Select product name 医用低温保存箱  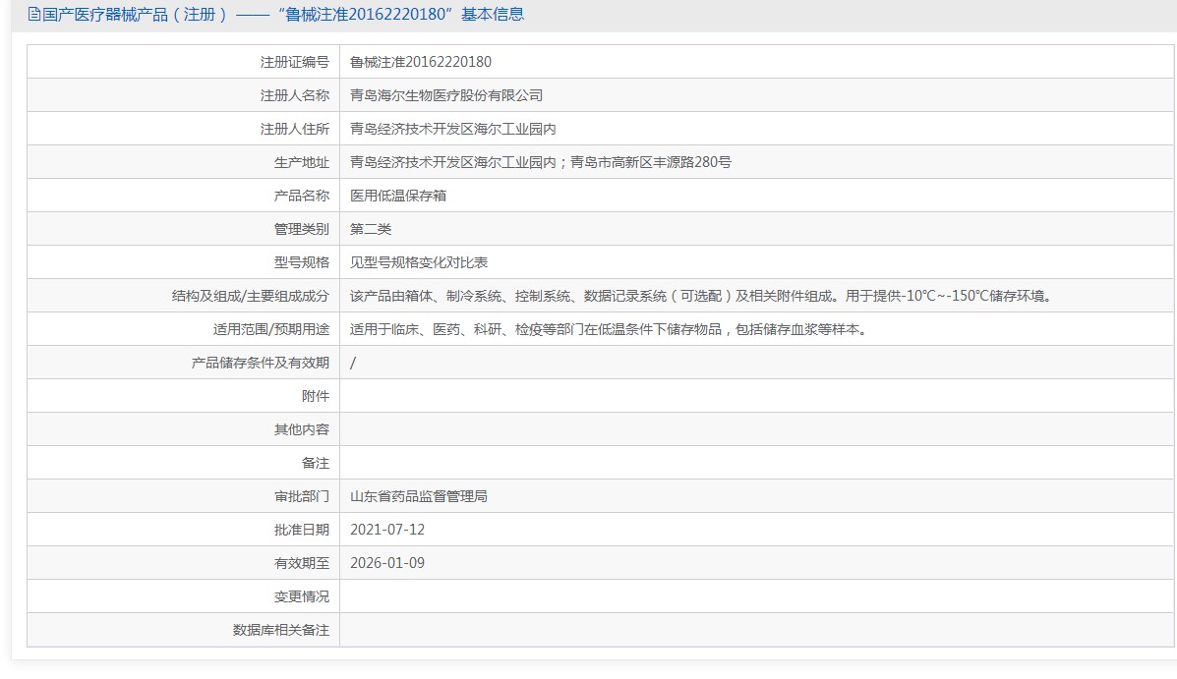(x=398, y=196)
